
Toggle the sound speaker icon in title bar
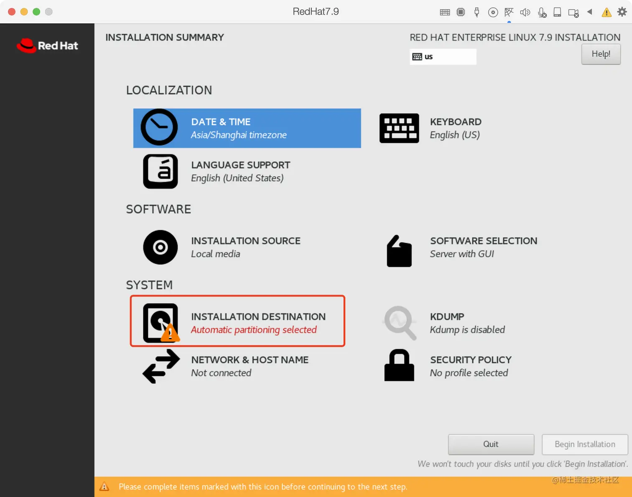pos(525,12)
